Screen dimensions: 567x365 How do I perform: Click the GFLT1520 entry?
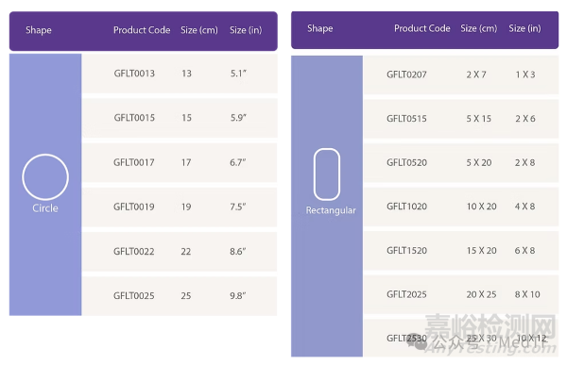click(x=406, y=250)
